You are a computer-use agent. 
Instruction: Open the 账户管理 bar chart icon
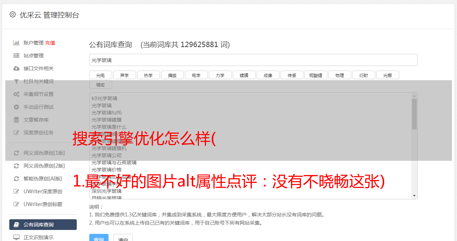click(16, 43)
